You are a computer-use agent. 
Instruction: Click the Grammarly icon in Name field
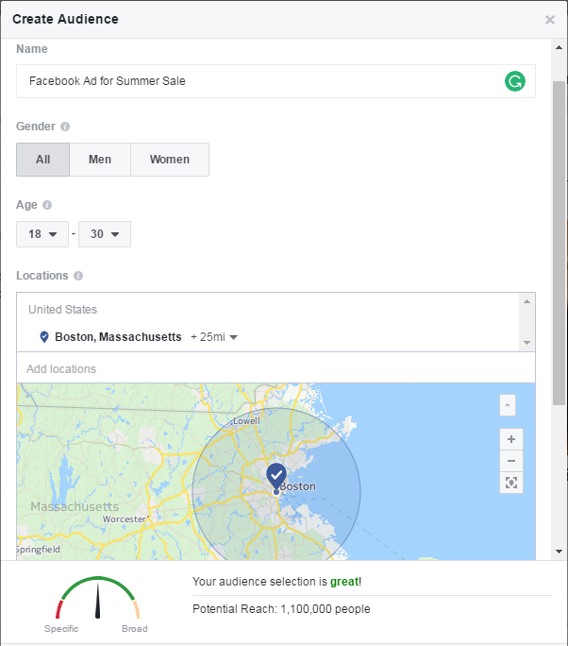[x=515, y=81]
